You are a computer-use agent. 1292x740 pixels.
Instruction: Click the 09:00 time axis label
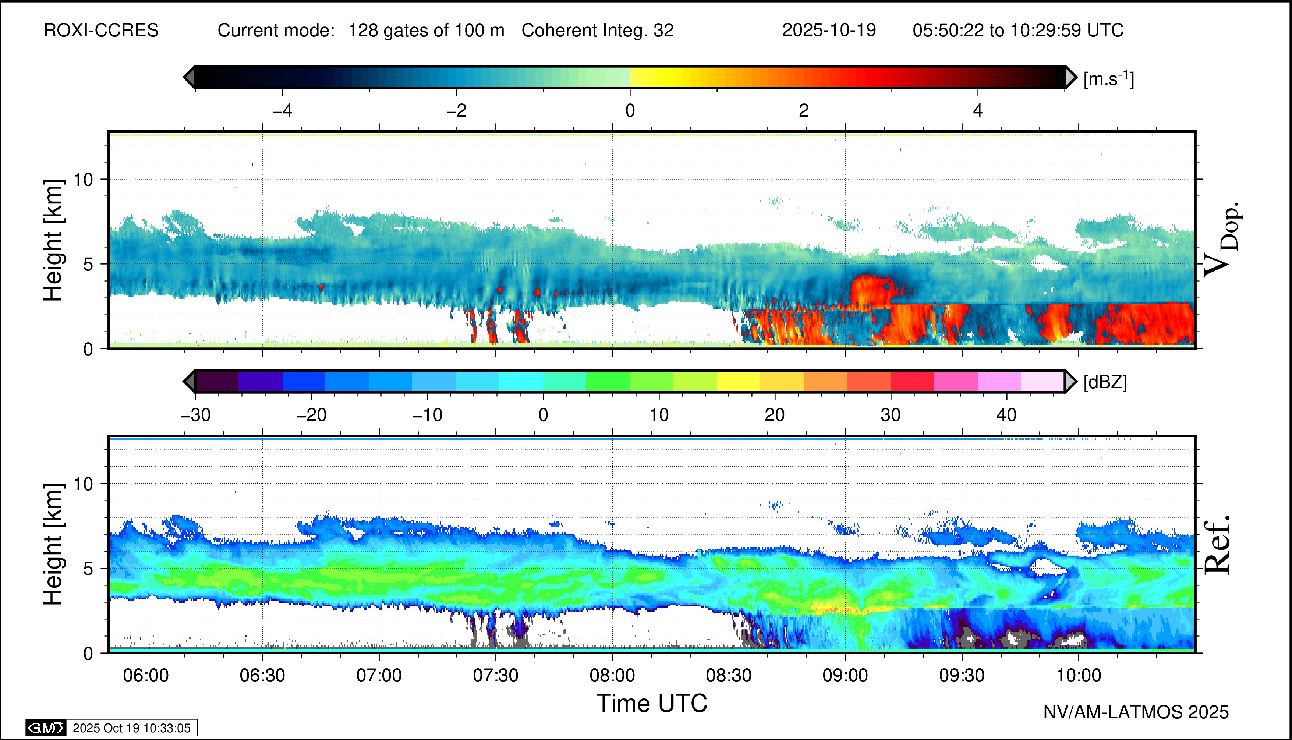(845, 676)
